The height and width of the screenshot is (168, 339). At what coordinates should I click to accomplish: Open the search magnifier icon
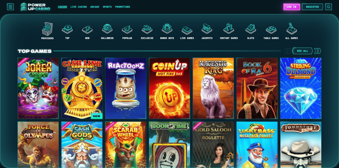coord(328,7)
